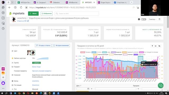The image size is (169, 95).
Task: Open the calendar date picker icon
Action: coord(159,19)
